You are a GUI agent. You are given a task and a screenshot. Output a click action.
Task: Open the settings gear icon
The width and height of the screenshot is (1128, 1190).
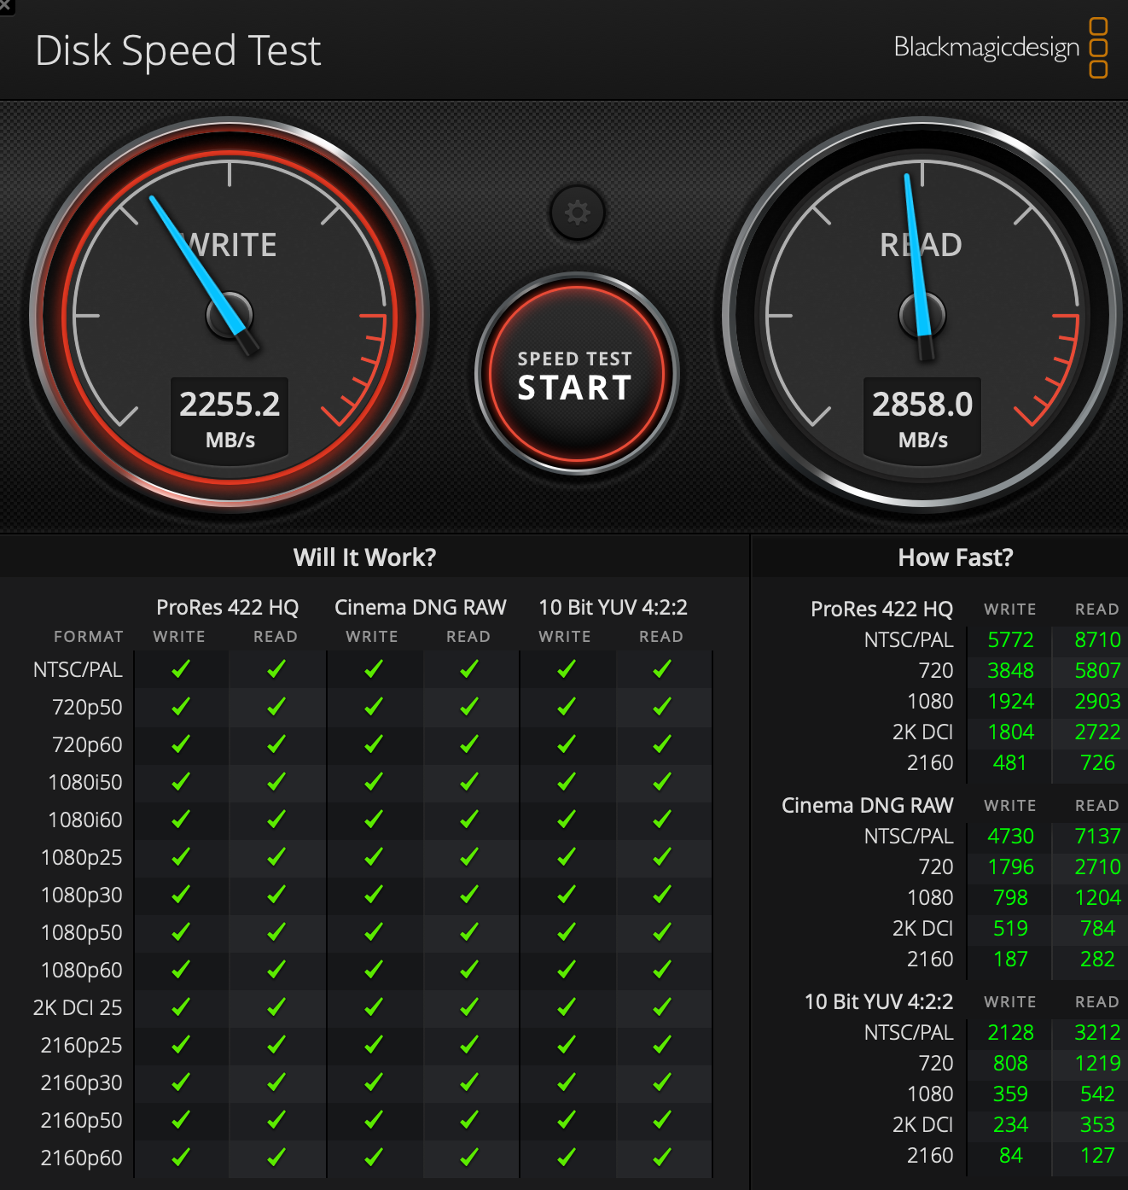pyautogui.click(x=578, y=213)
